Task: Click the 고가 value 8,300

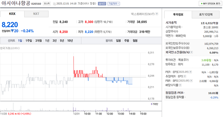Action: (89, 22)
